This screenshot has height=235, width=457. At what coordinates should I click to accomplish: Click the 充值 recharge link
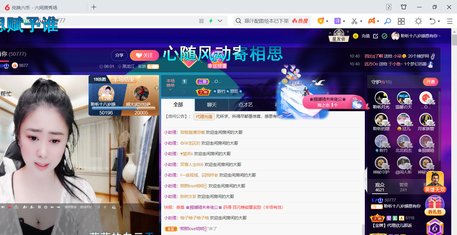(365, 36)
